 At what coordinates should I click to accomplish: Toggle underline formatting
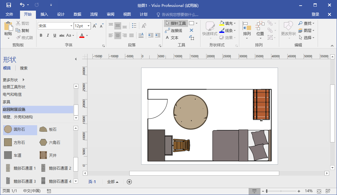coord(54,35)
